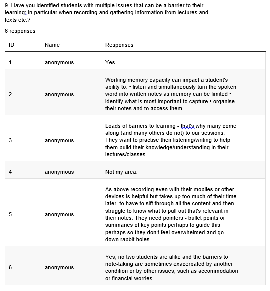Click the words "down rabbit holes" in row 5
This screenshot has width=270, height=291.
(x=127, y=239)
